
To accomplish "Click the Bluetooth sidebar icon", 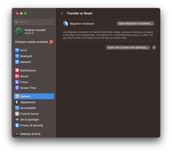I will tap(17, 56).
